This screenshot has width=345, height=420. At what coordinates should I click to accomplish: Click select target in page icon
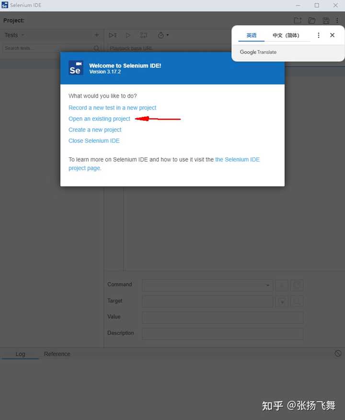[x=282, y=301]
